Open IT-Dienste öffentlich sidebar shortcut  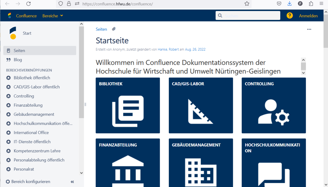coord(32,142)
